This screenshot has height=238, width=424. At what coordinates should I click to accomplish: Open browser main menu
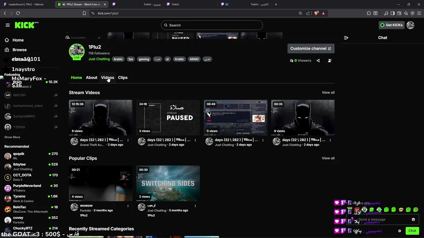pyautogui.click(x=419, y=13)
